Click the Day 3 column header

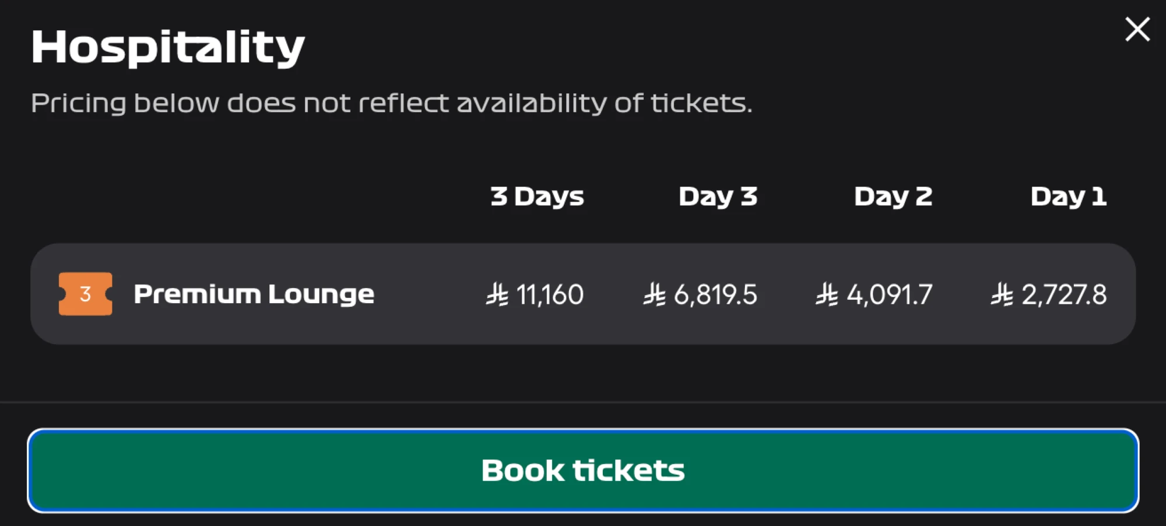click(718, 197)
